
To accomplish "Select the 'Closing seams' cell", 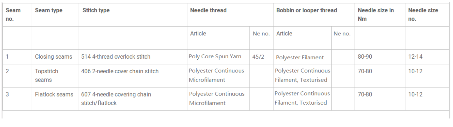I will [55, 57].
